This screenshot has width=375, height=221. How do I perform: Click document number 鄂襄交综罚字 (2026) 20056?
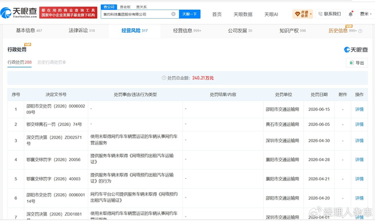(x=54, y=159)
